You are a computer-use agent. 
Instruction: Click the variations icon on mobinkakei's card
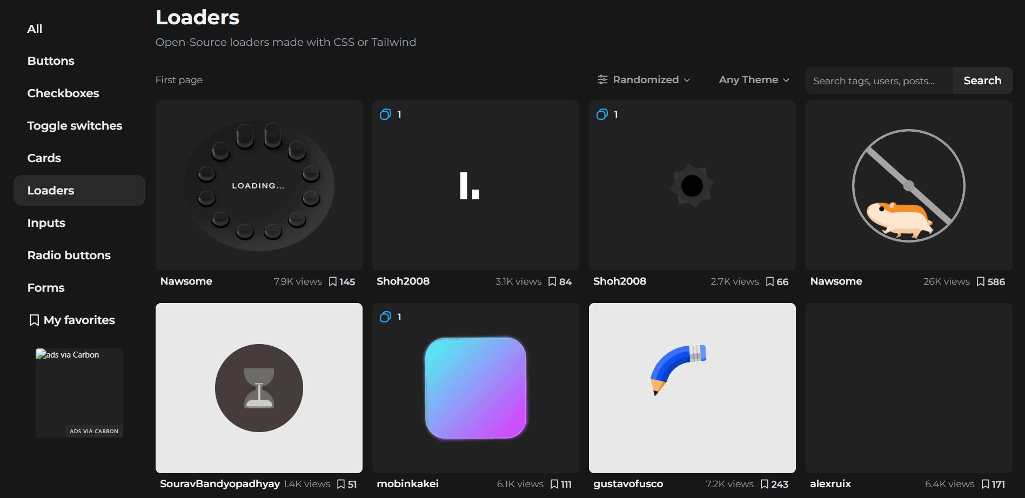[x=385, y=317]
